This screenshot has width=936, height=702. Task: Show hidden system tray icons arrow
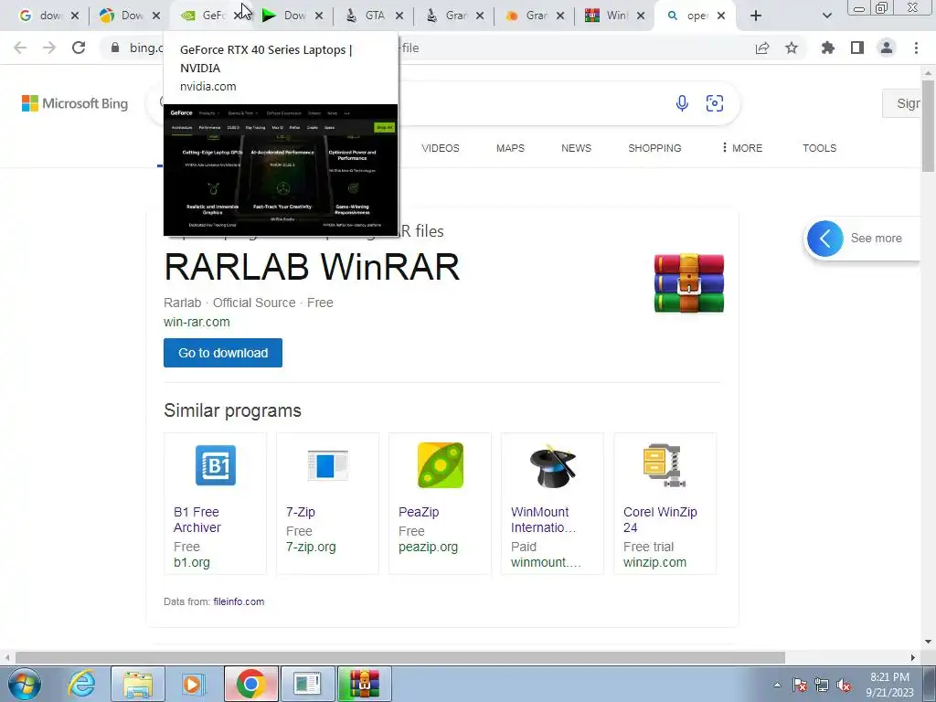(777, 685)
